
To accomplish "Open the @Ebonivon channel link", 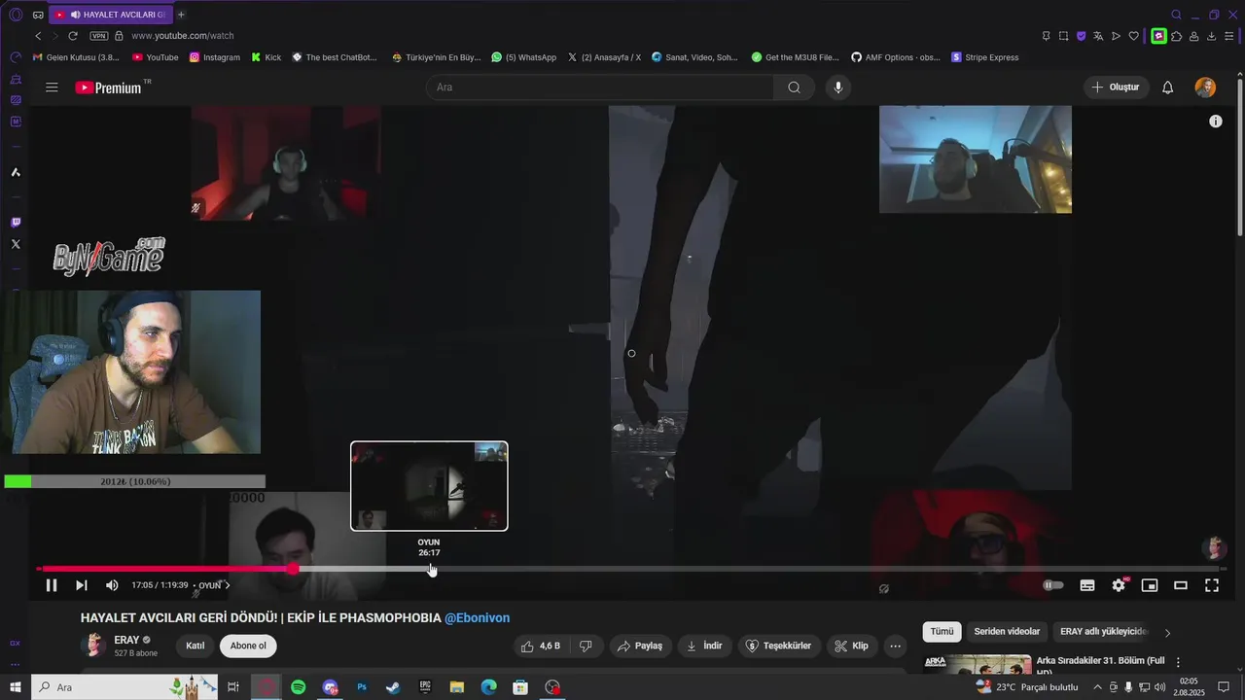I will (x=478, y=617).
